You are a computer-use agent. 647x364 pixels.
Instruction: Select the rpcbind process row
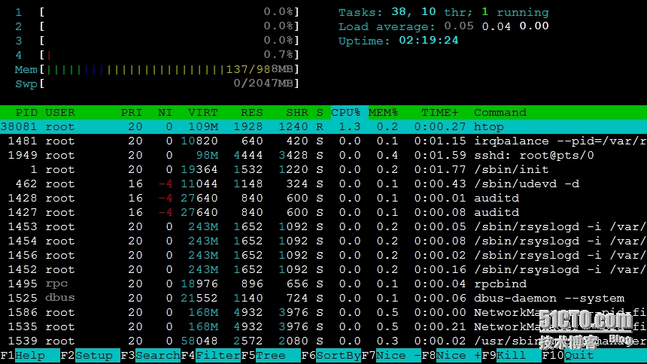(x=323, y=284)
